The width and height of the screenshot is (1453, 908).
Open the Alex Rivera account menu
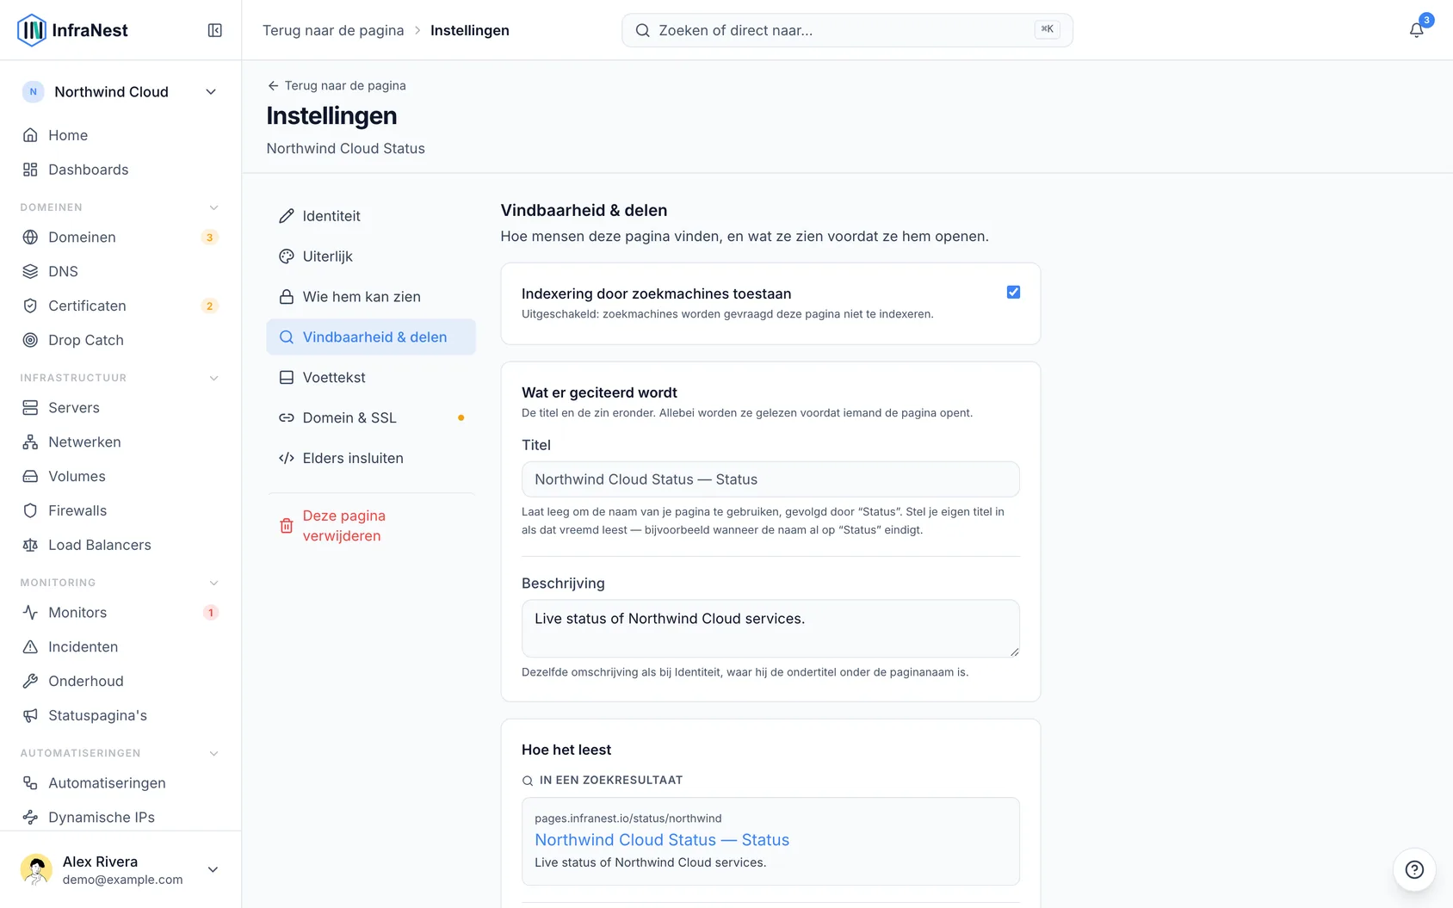tap(120, 869)
